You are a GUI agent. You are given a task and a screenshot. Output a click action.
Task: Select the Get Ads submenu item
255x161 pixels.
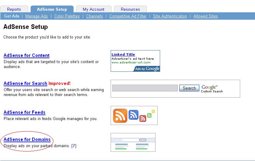[x=12, y=16]
